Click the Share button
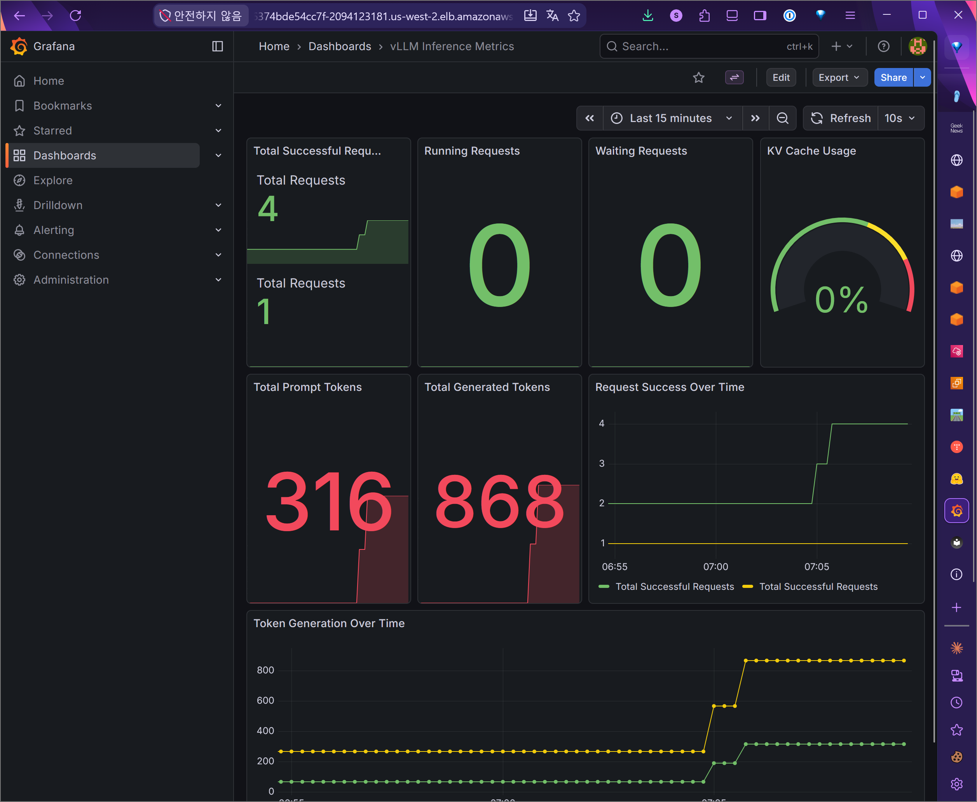Screen dimensions: 977x802 [x=893, y=78]
